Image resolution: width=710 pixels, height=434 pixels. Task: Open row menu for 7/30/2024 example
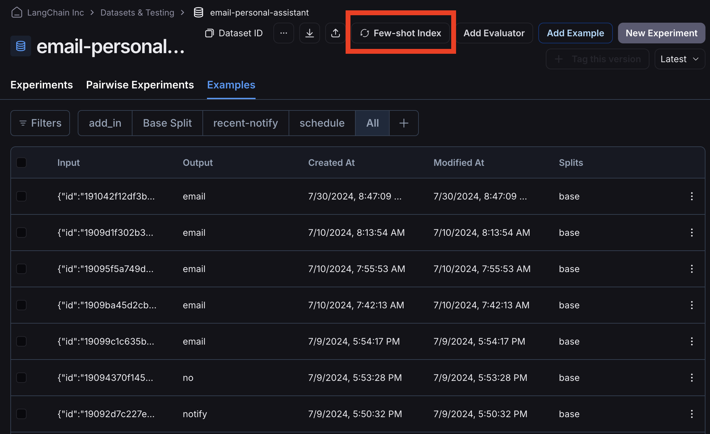click(x=692, y=196)
